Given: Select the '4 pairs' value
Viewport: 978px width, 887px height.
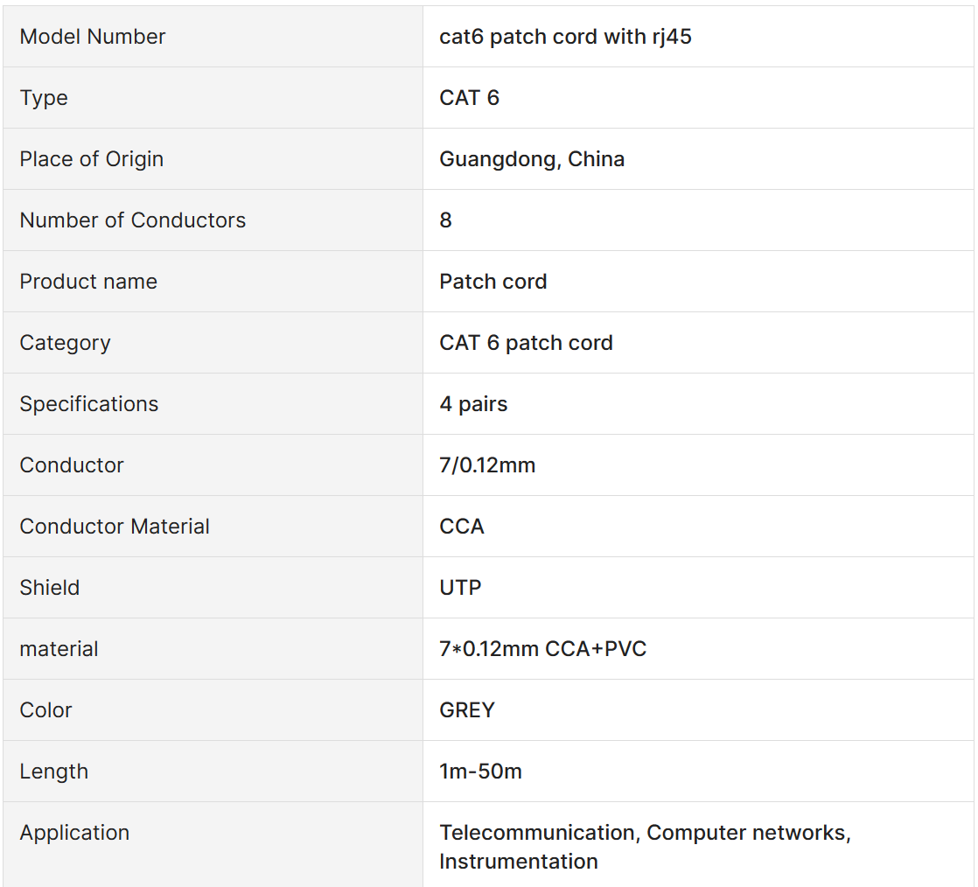Looking at the screenshot, I should tap(473, 404).
